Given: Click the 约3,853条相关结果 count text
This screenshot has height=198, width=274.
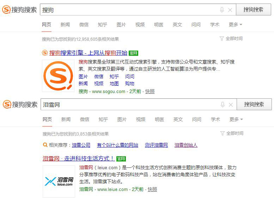Looking at the screenshot, I should tap(91, 134).
